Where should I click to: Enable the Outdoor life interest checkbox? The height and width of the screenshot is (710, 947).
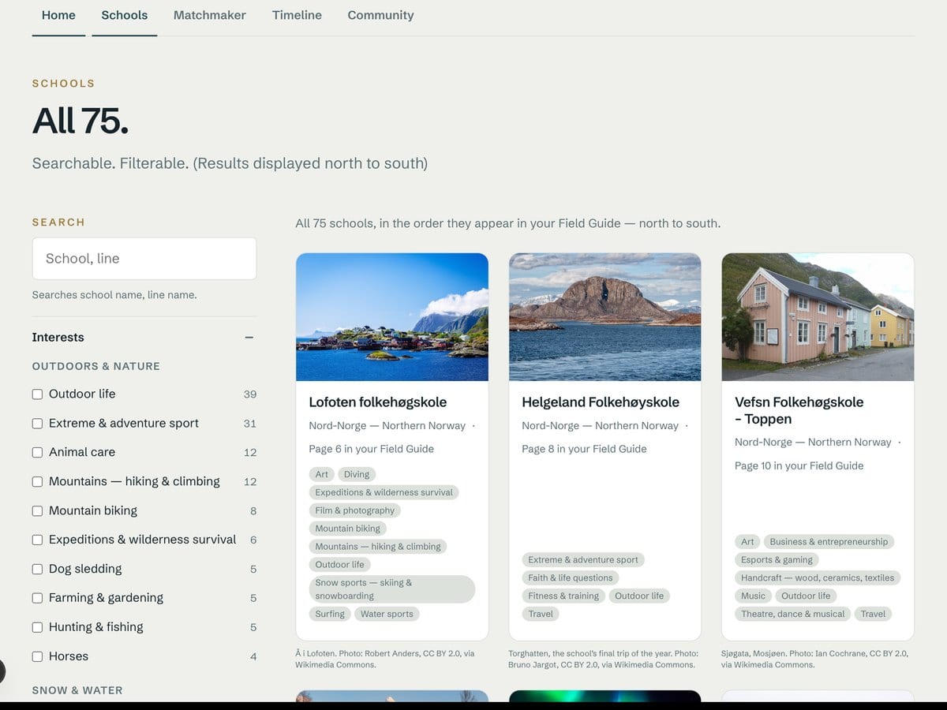[37, 394]
